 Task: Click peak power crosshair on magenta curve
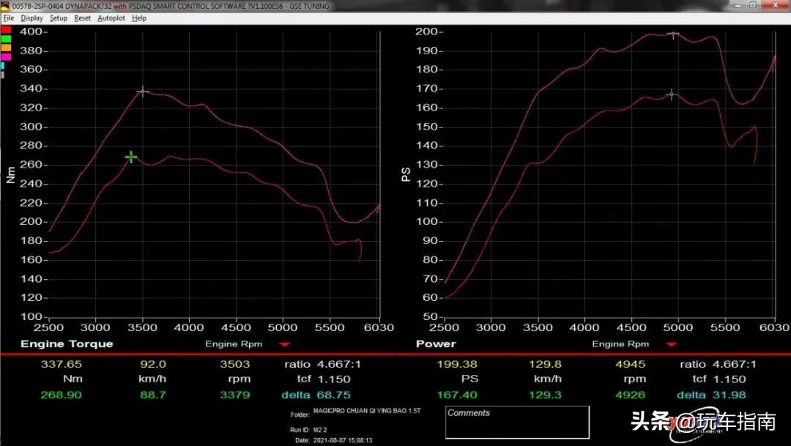point(673,34)
